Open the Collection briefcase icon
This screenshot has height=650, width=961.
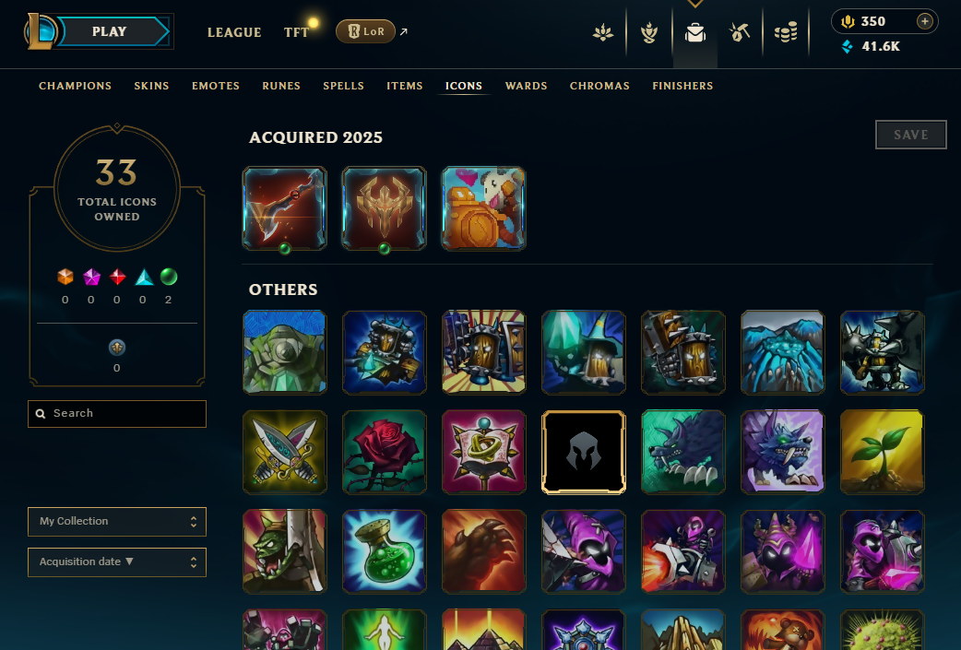(x=695, y=32)
